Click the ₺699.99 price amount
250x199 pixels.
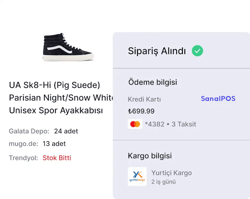[141, 111]
